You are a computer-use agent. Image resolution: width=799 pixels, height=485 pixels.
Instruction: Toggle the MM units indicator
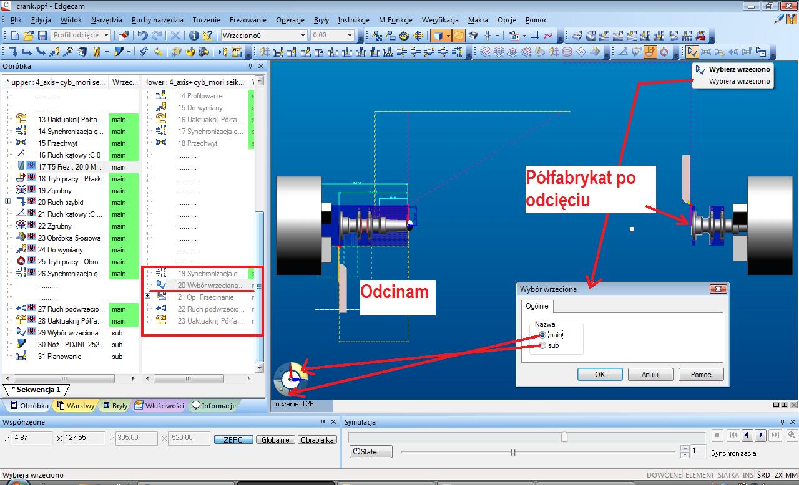tap(792, 475)
